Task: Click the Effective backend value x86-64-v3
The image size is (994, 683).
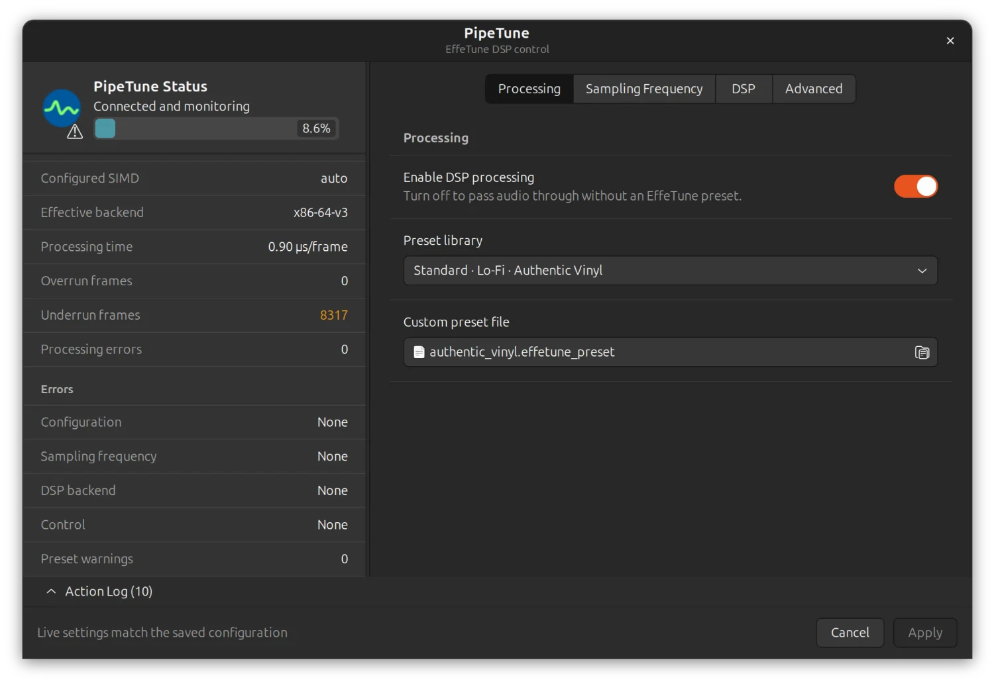Action: [321, 212]
